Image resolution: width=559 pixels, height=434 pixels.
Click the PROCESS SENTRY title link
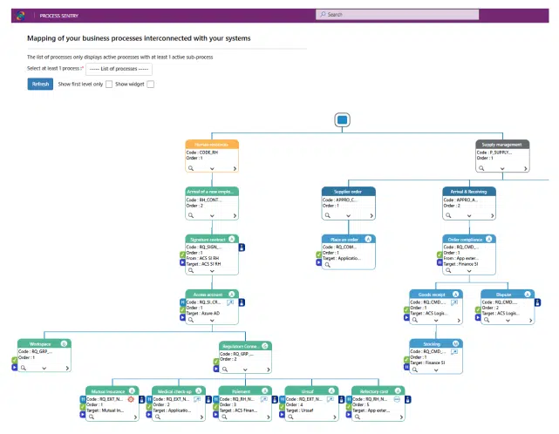click(58, 15)
